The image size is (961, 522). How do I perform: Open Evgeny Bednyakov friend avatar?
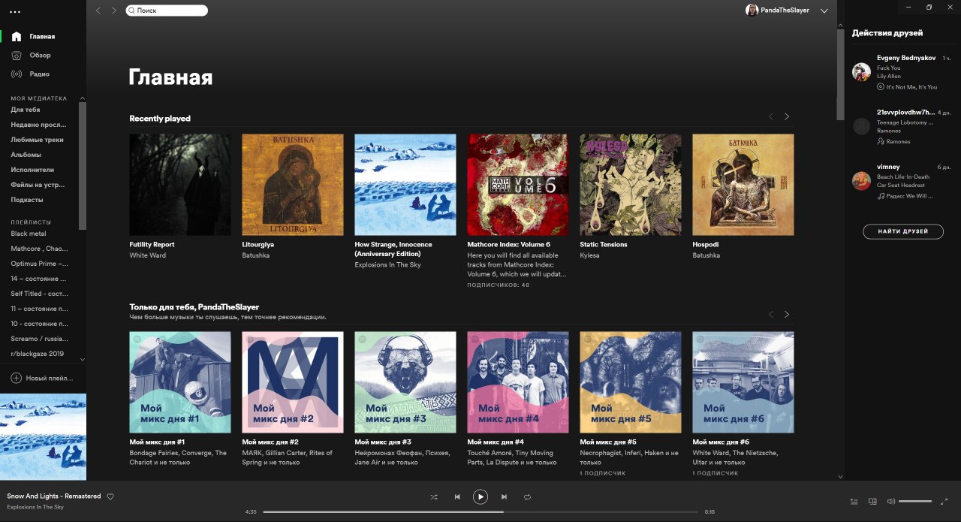[x=861, y=72]
